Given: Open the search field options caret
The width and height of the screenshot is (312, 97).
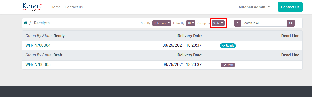Looking at the screenshot, I should (x=237, y=23).
